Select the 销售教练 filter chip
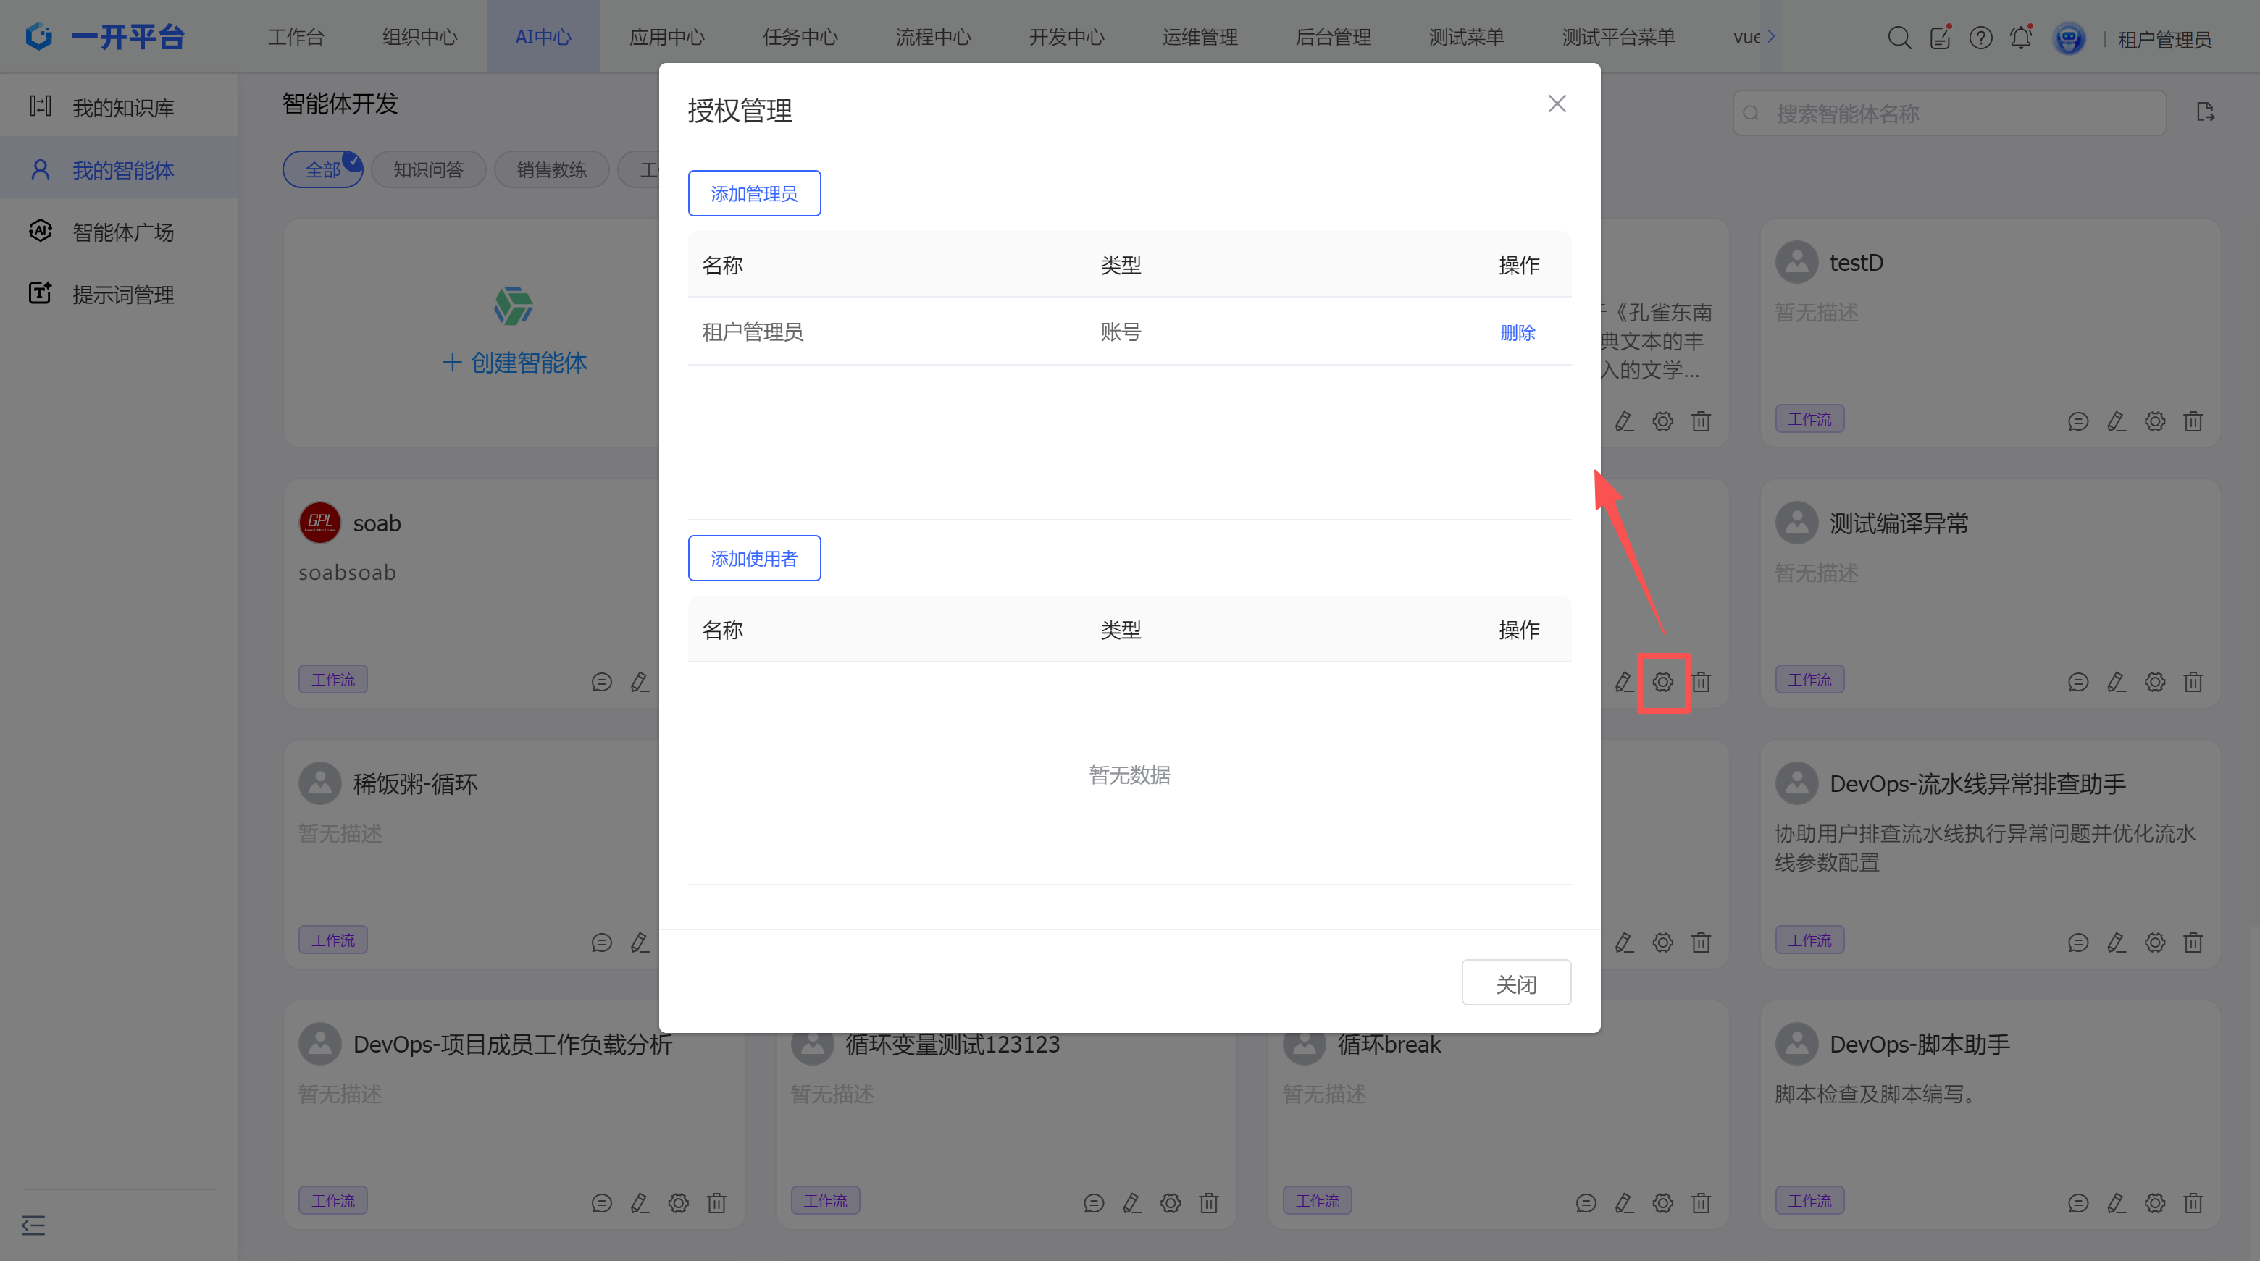 coord(551,170)
